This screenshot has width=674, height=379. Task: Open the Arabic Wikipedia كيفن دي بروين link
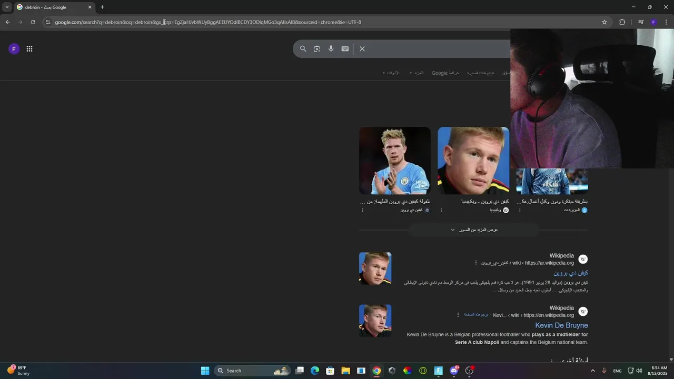click(x=570, y=273)
